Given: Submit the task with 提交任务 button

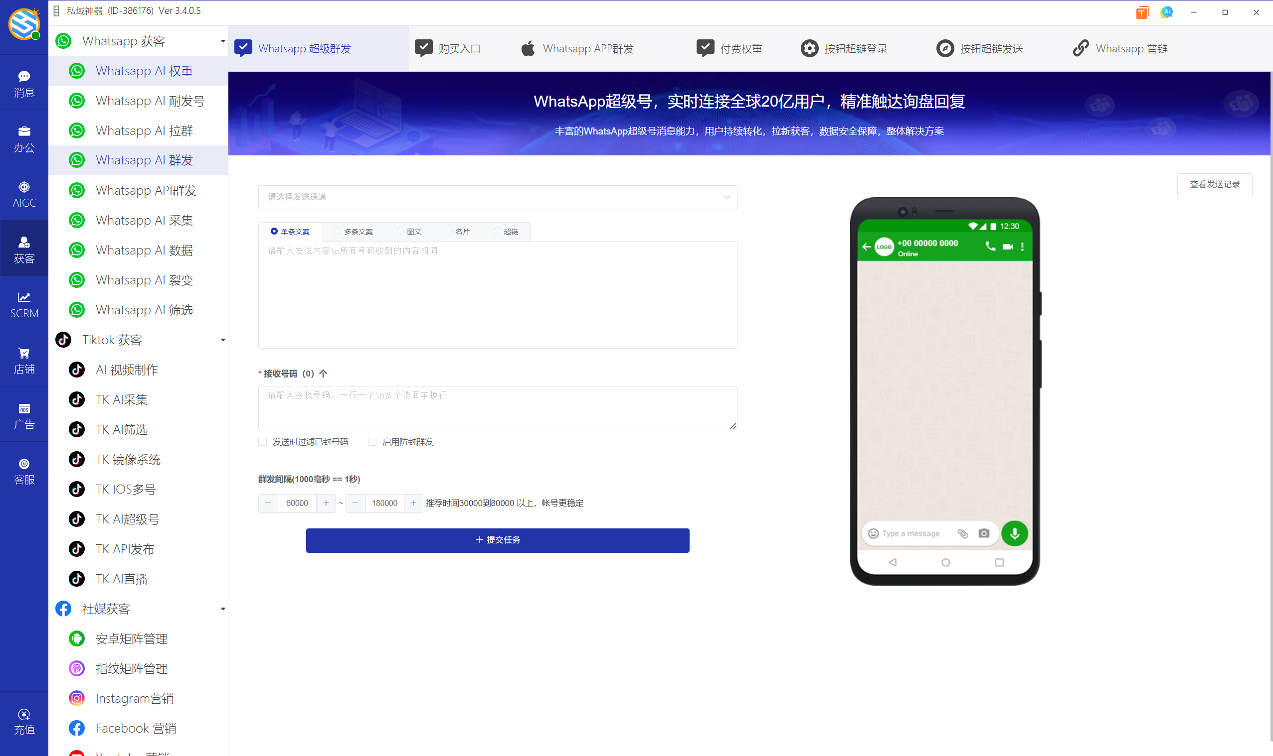Looking at the screenshot, I should [x=497, y=540].
